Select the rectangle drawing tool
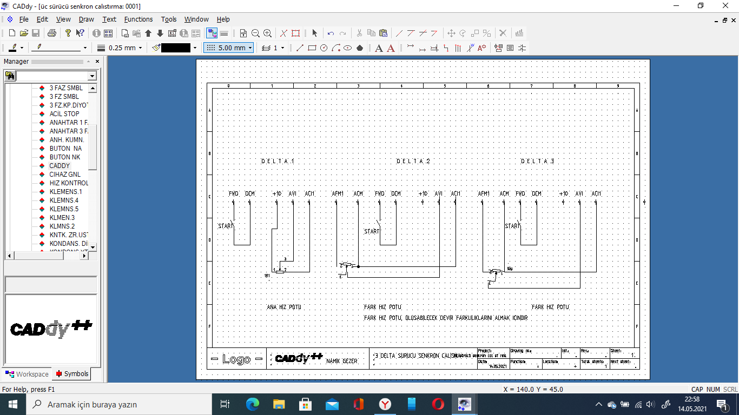The width and height of the screenshot is (739, 415). click(x=312, y=48)
